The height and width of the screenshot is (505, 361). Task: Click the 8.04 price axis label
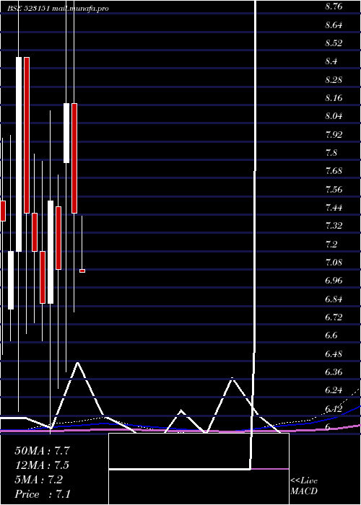click(x=334, y=116)
